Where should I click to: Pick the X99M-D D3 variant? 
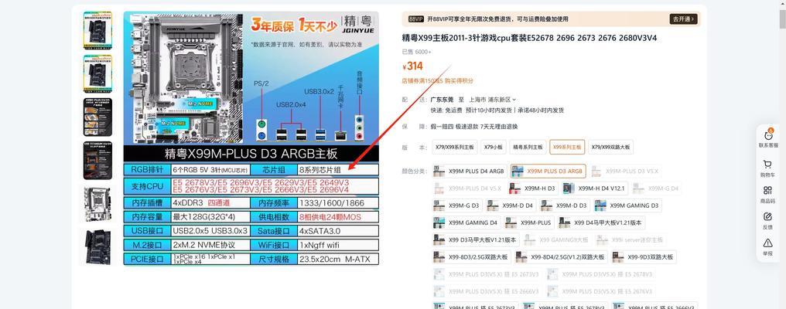pos(565,205)
